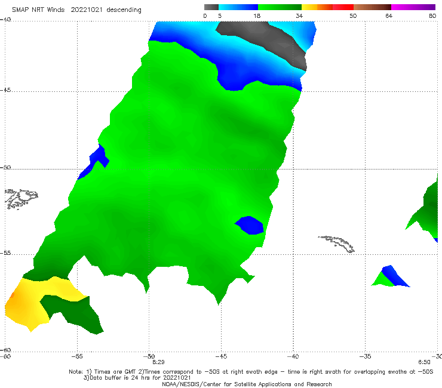Choose the magenta-purple segment of the color bar
Image resolution: width=442 pixels, height=388 pixels.
(413, 7)
